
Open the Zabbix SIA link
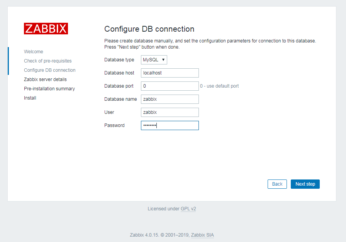(202, 235)
